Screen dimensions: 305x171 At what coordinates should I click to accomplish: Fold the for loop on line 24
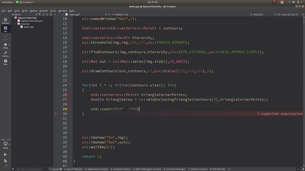[x=70, y=85]
